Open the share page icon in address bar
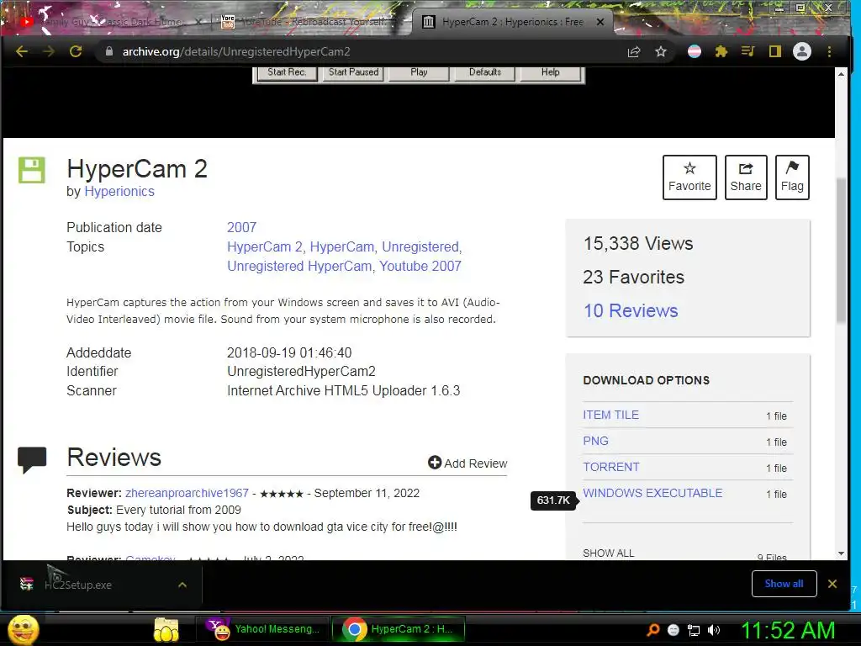This screenshot has width=861, height=646. [x=634, y=51]
